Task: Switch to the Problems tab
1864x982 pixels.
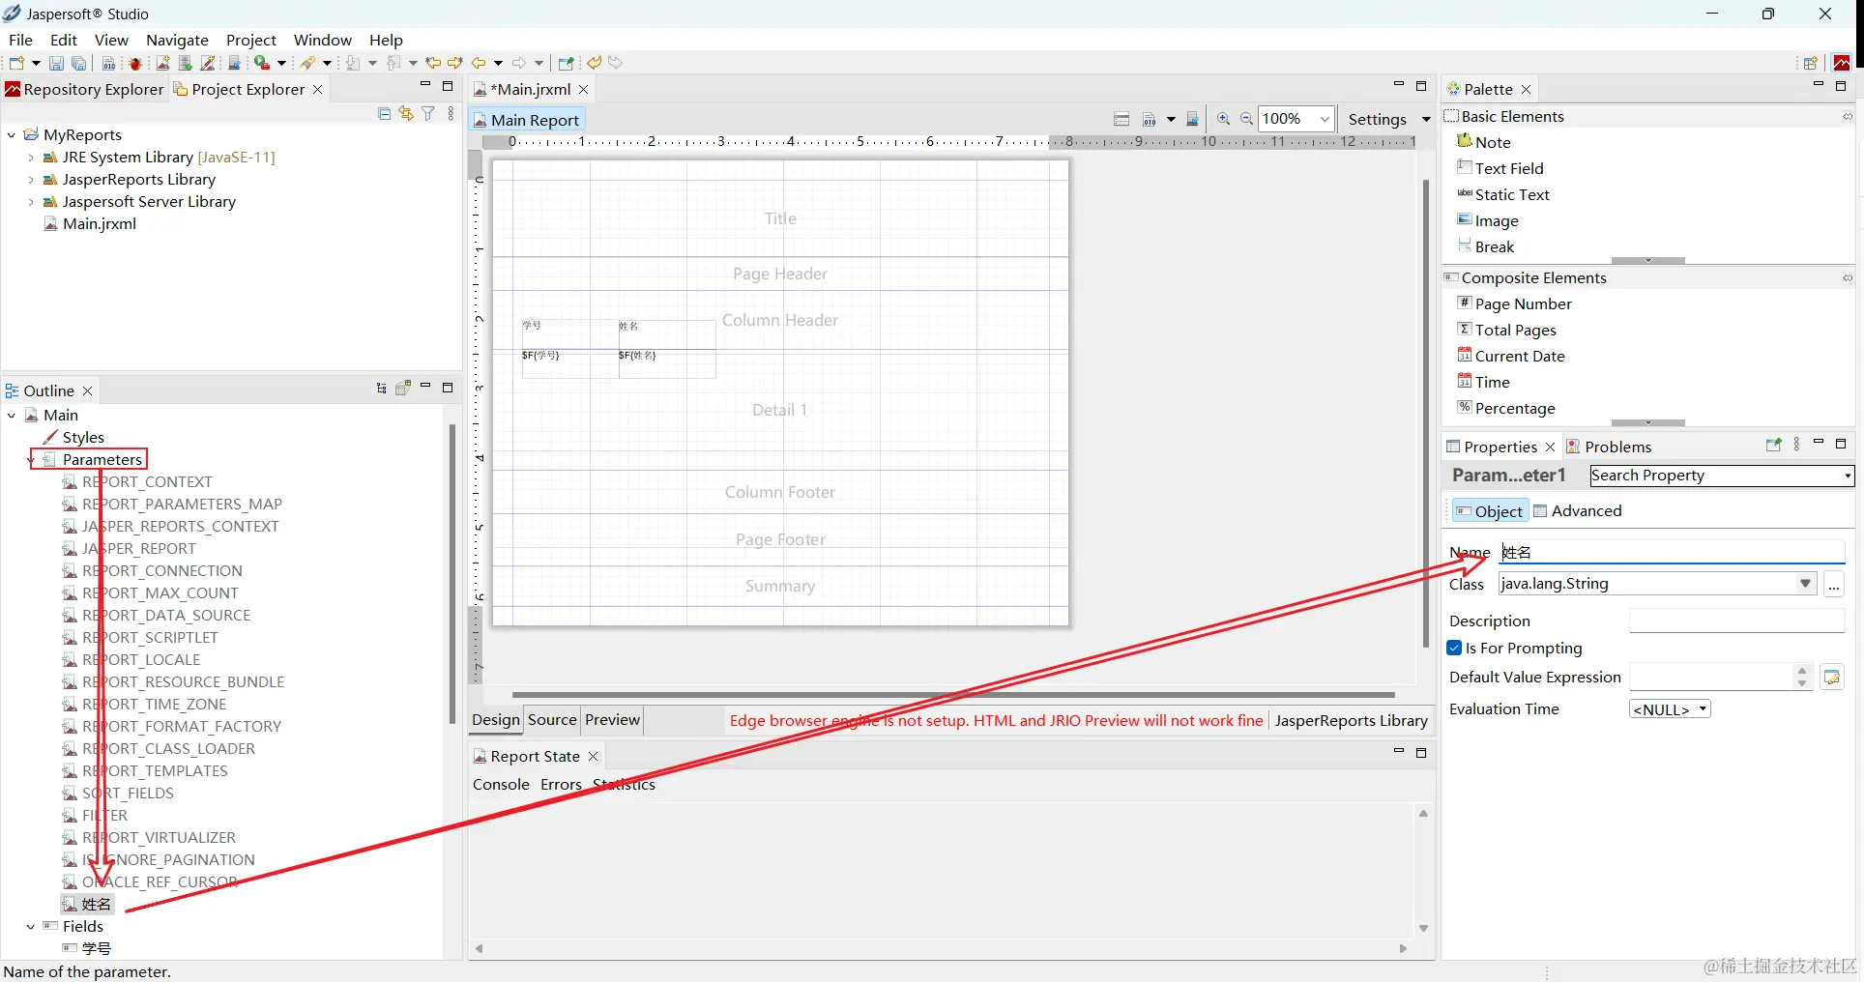Action: (1609, 447)
